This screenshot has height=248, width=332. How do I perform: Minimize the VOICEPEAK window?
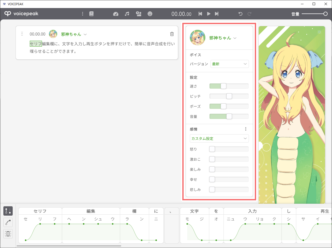click(302, 4)
